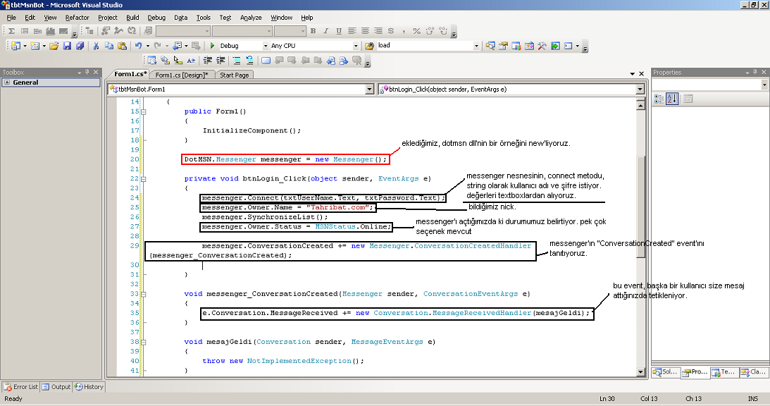Click the Find in Files icon
Image resolution: width=770 pixels, height=406 pixels.
370,46
